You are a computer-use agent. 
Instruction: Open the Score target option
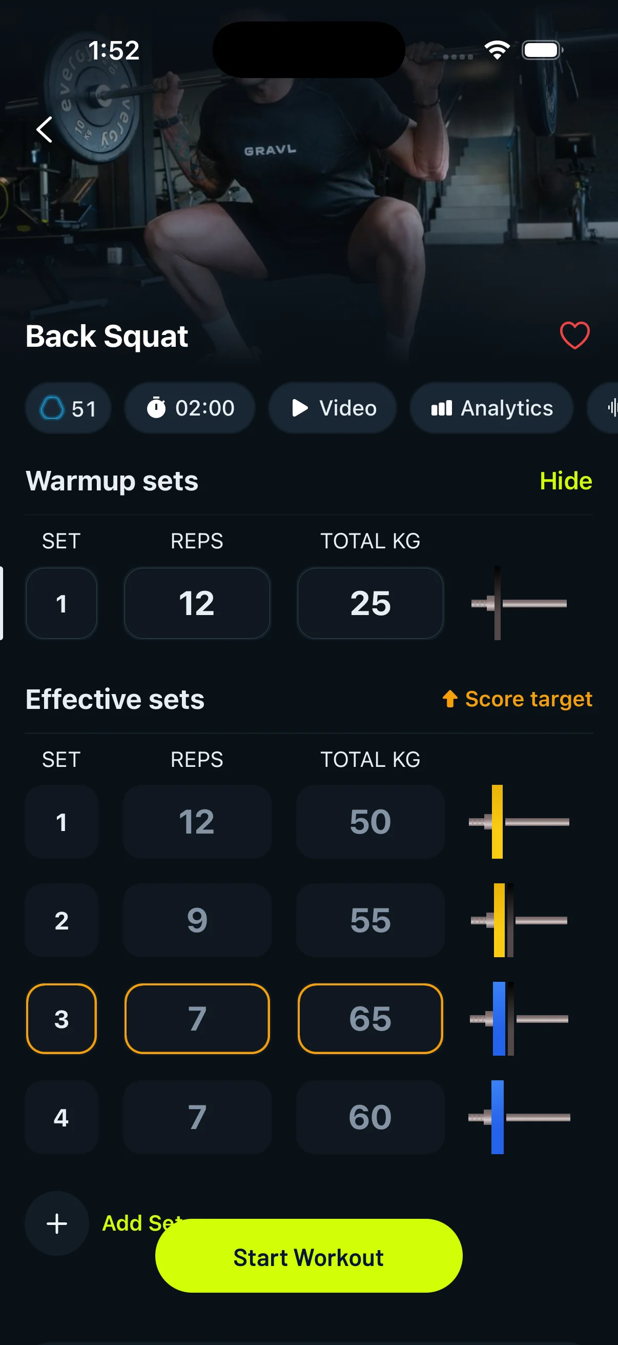[518, 699]
